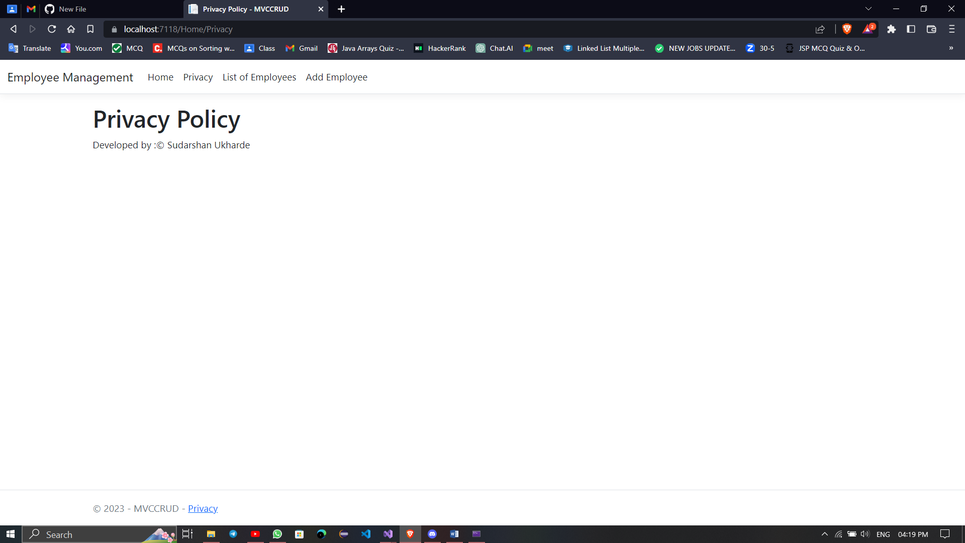
Task: Open Add Employee nav item
Action: click(337, 77)
